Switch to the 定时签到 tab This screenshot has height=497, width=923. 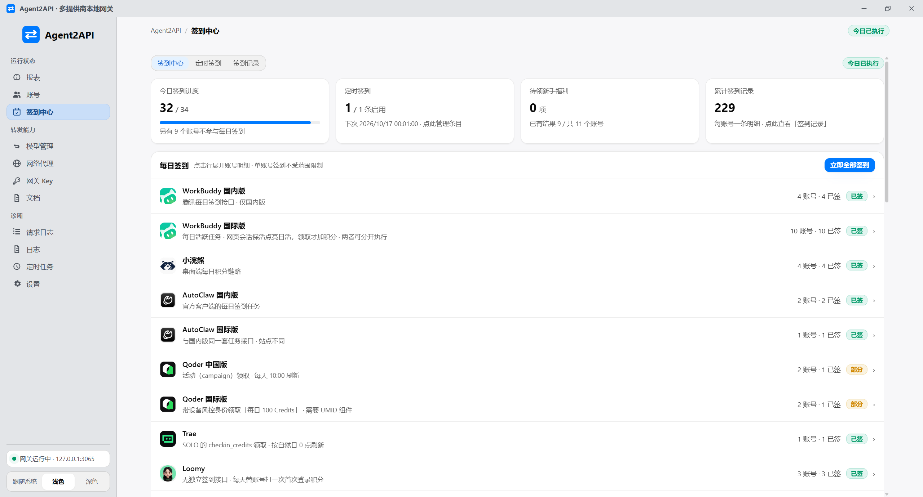tap(208, 63)
